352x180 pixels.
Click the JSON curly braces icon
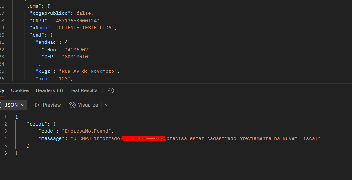(x=1, y=105)
